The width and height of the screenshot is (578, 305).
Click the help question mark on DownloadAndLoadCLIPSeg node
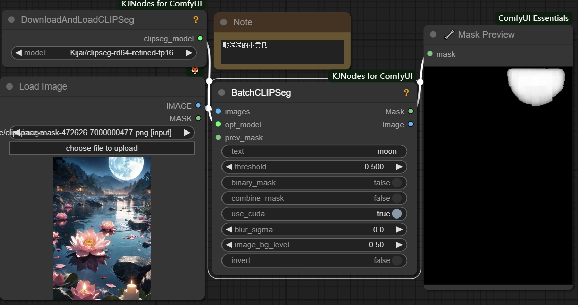click(x=196, y=20)
